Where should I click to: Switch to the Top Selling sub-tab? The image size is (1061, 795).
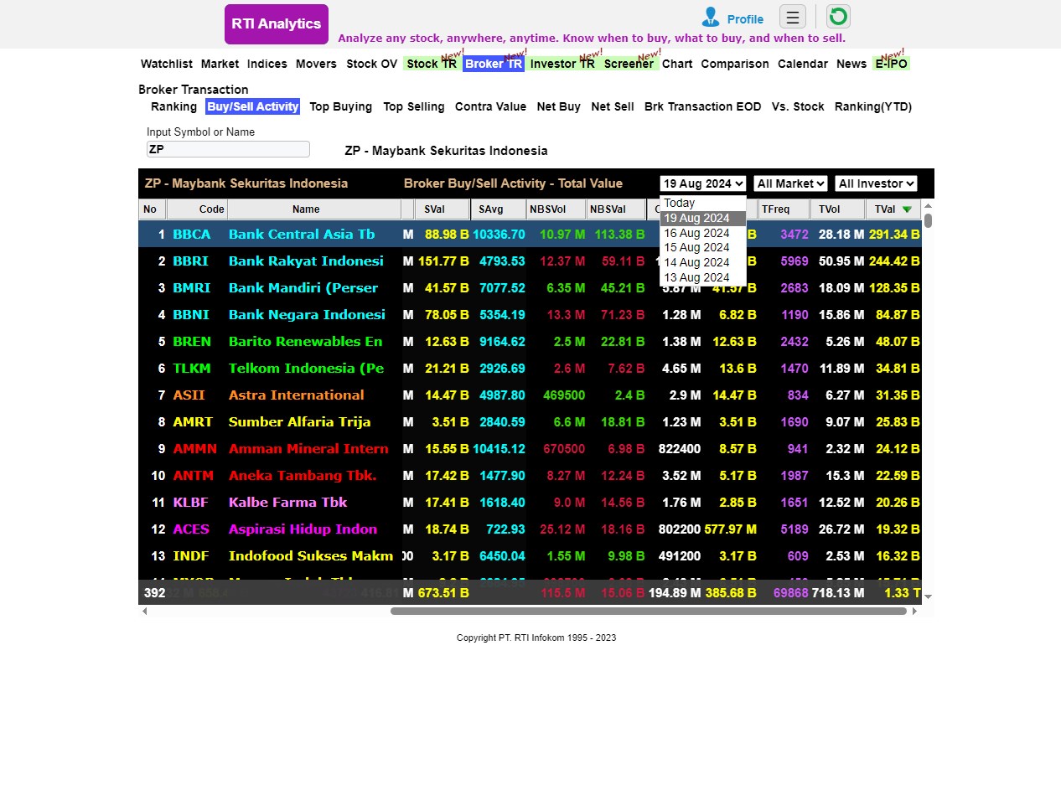click(x=414, y=106)
